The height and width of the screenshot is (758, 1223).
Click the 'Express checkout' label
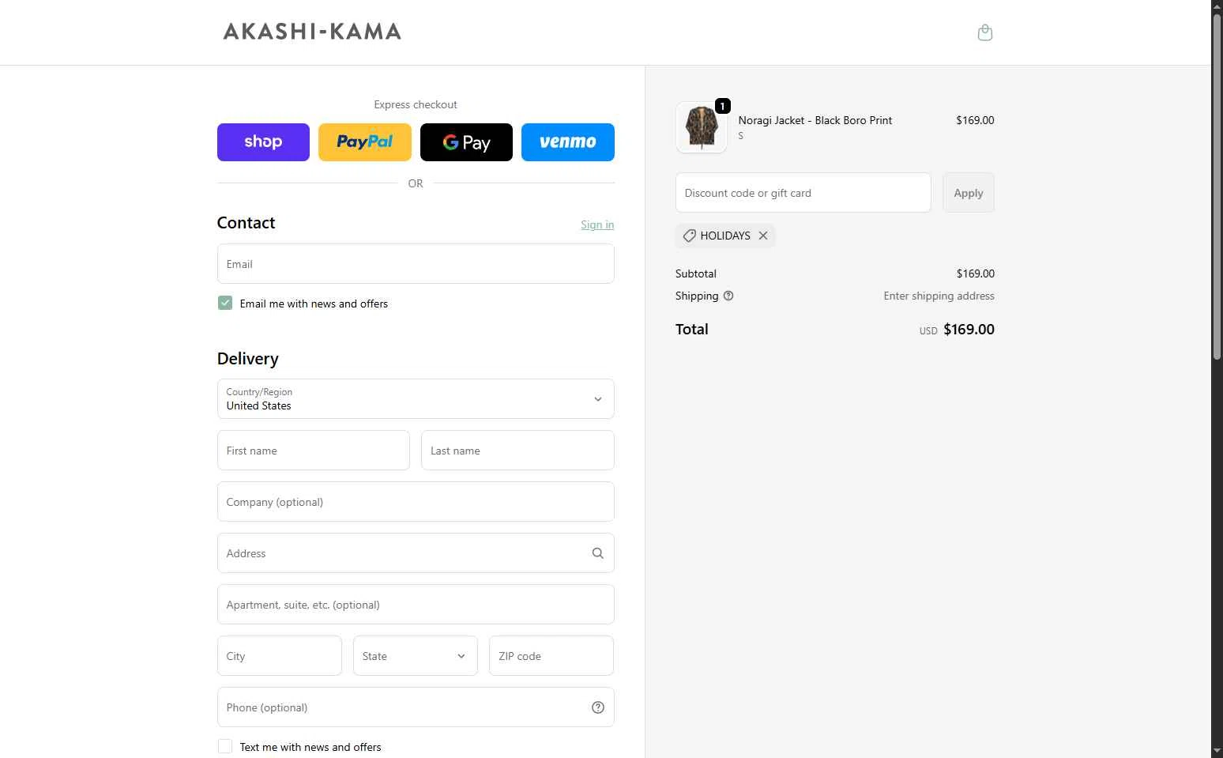tap(416, 104)
